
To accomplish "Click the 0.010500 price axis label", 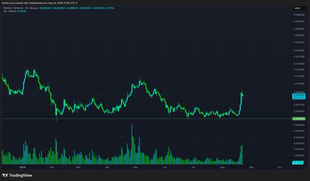I will (299, 83).
